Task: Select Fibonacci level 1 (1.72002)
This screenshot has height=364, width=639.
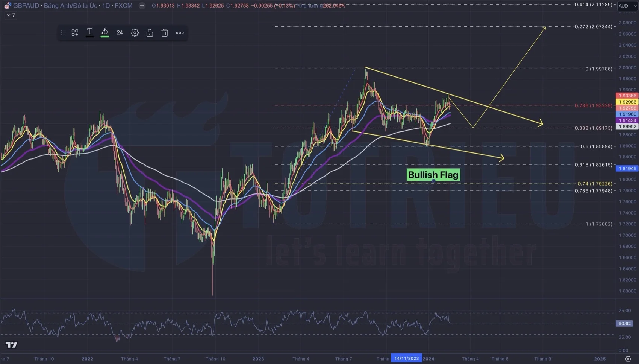Action: (599, 224)
